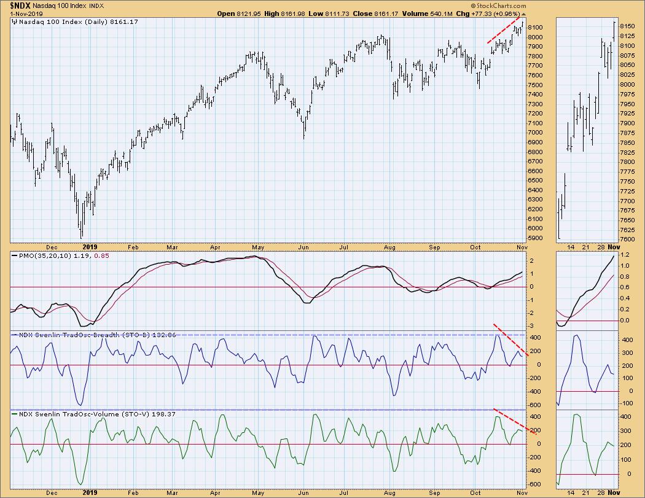Select the STO-V Volume oscillator legend
Viewport: 645px width, 498px height.
pyautogui.click(x=94, y=414)
